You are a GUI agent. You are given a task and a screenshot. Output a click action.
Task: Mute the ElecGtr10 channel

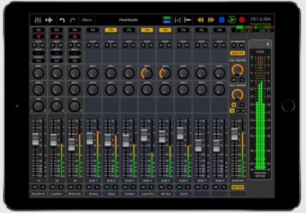point(35,187)
